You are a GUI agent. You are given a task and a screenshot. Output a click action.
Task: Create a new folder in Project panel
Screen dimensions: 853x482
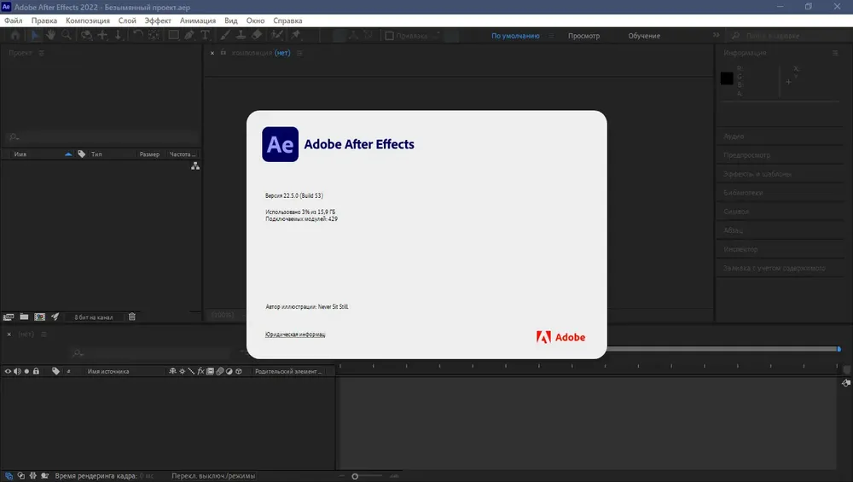(x=24, y=316)
